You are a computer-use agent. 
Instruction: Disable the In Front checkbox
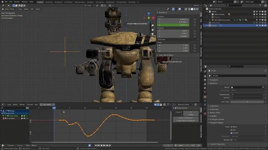pyautogui.click(x=232, y=133)
